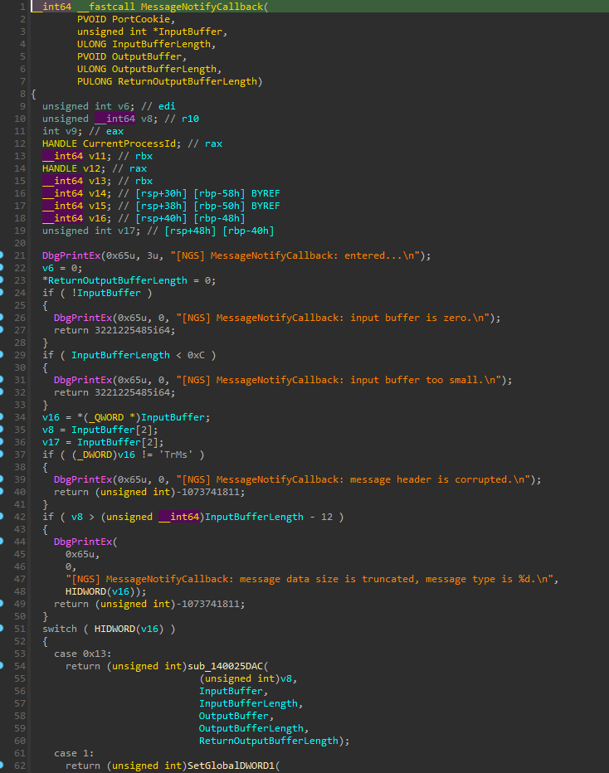Select the 0xC constant on line 29
The image size is (609, 773).
[196, 355]
